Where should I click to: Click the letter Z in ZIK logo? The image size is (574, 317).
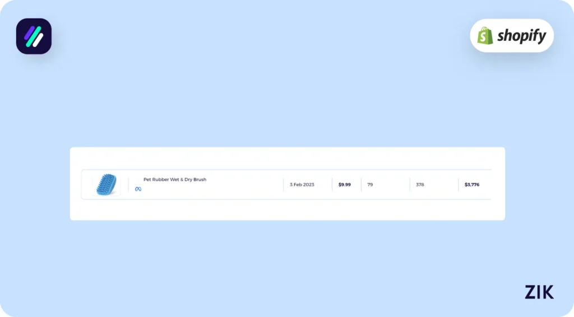(x=530, y=292)
